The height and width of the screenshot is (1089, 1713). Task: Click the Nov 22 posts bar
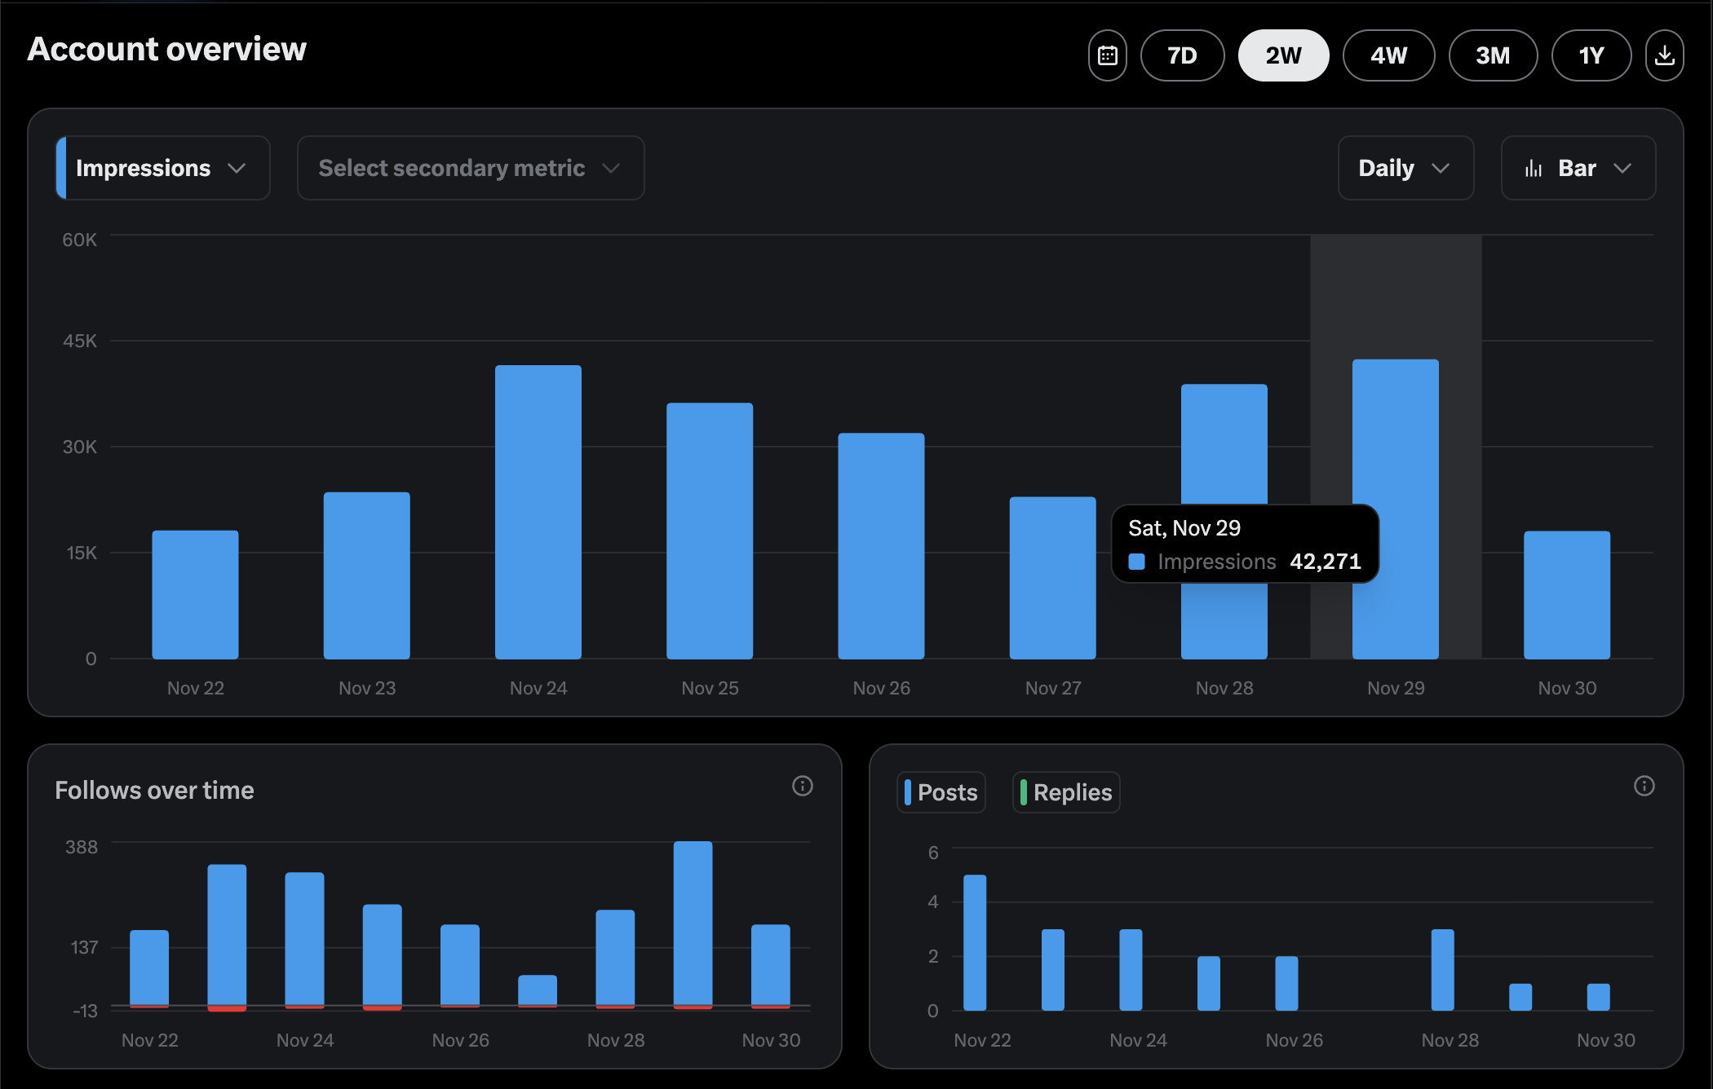(x=975, y=942)
